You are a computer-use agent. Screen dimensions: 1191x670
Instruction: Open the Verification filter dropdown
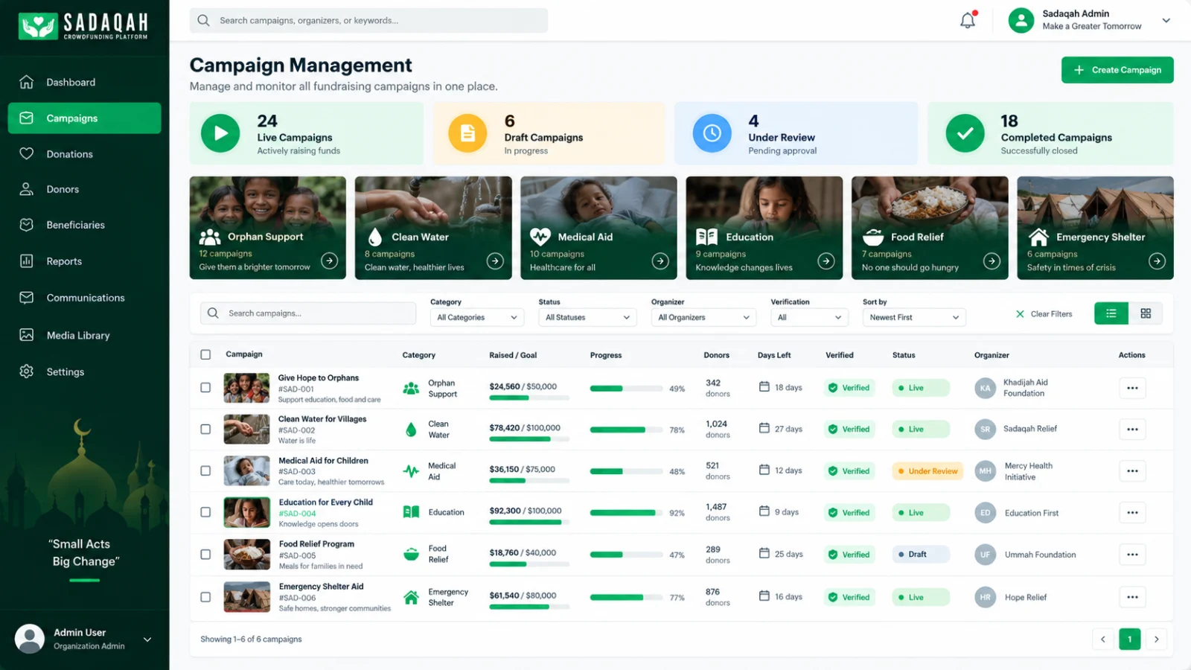coord(809,317)
